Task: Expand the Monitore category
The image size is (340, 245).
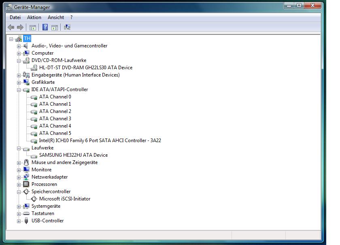Action: pyautogui.click(x=19, y=170)
